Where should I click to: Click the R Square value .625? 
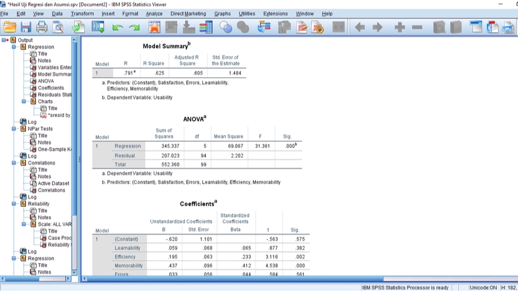pyautogui.click(x=160, y=73)
